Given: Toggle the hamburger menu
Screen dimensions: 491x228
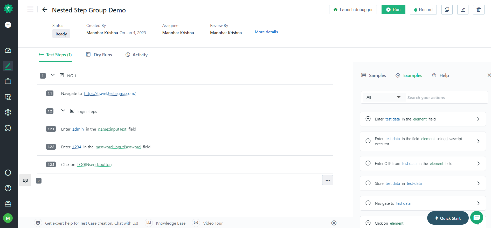Looking at the screenshot, I should pos(30,9).
